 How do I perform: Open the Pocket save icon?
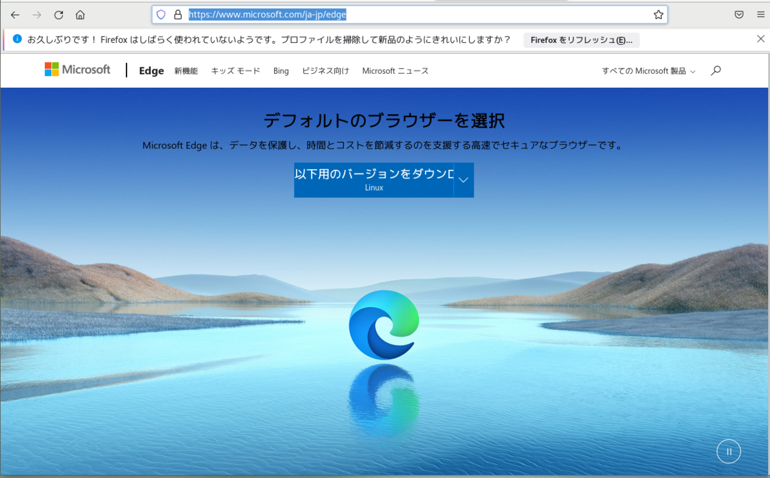(739, 15)
